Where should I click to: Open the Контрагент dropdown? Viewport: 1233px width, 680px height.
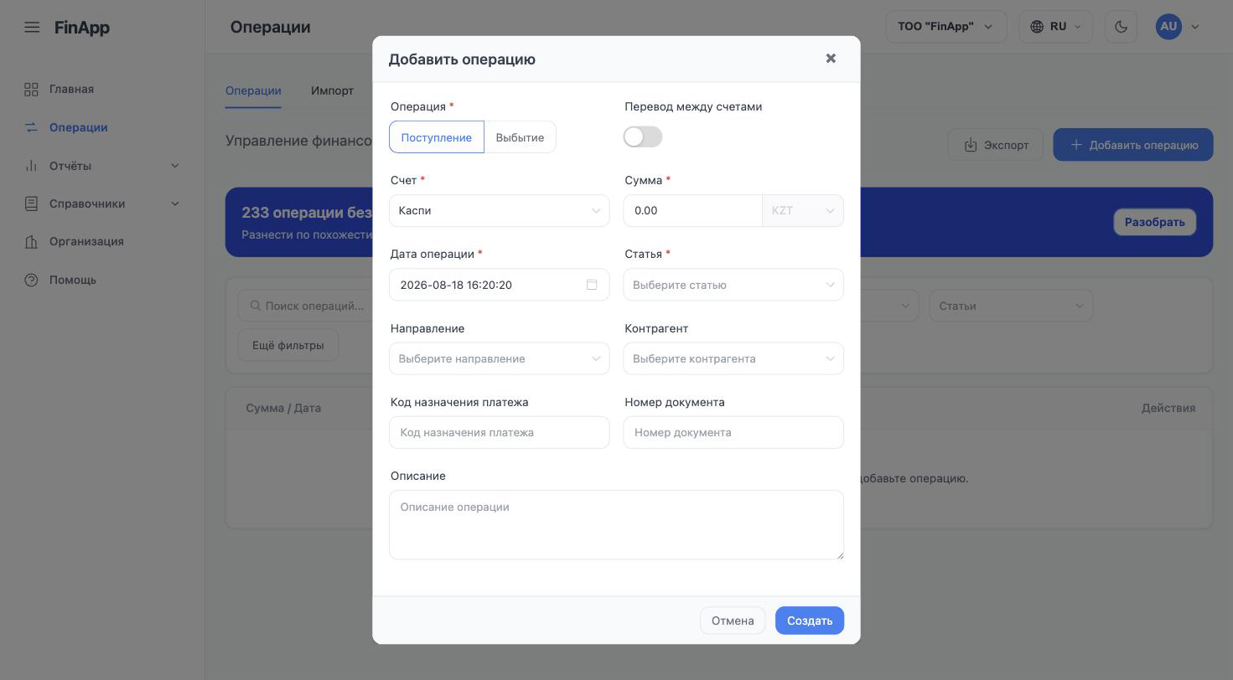[x=733, y=358]
